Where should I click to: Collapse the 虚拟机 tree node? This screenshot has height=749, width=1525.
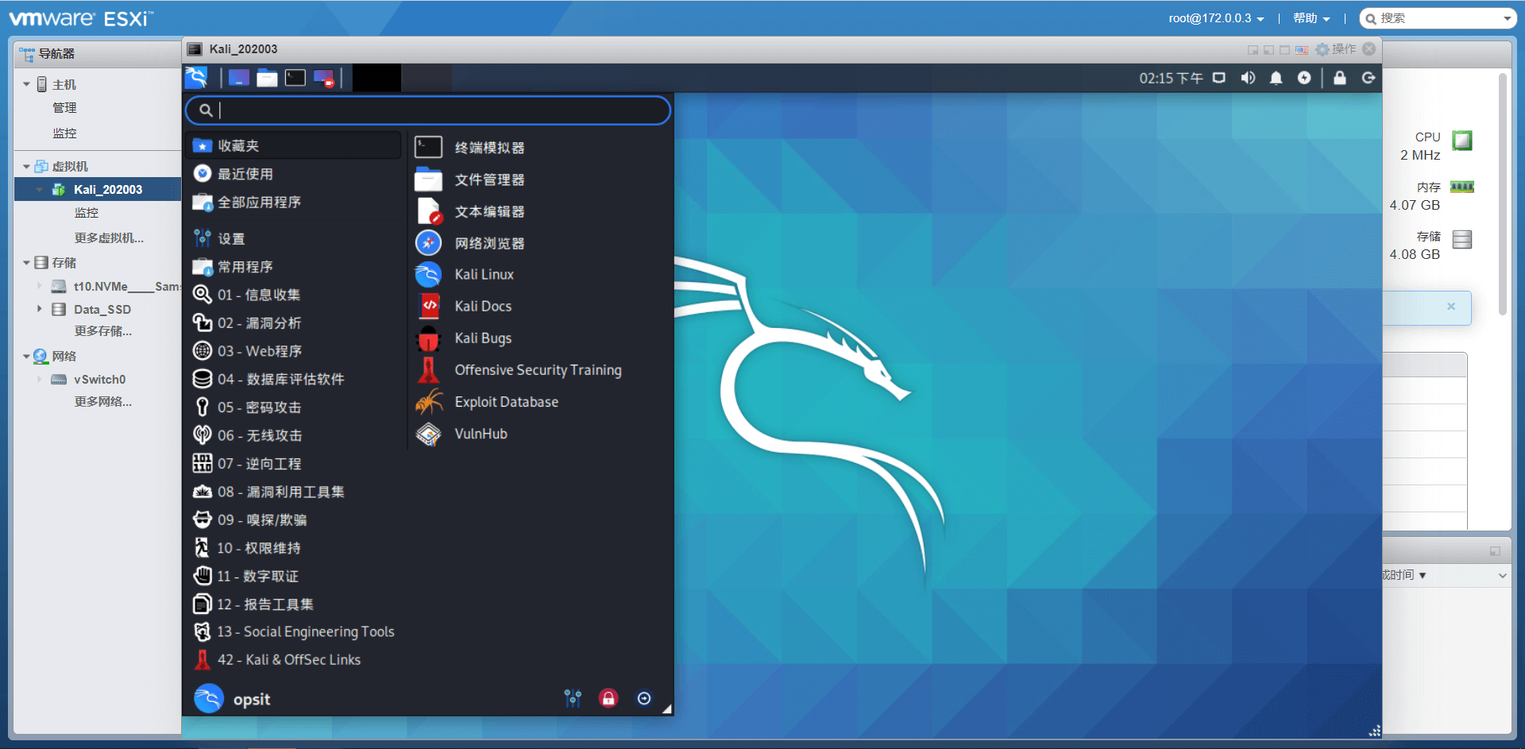point(26,167)
